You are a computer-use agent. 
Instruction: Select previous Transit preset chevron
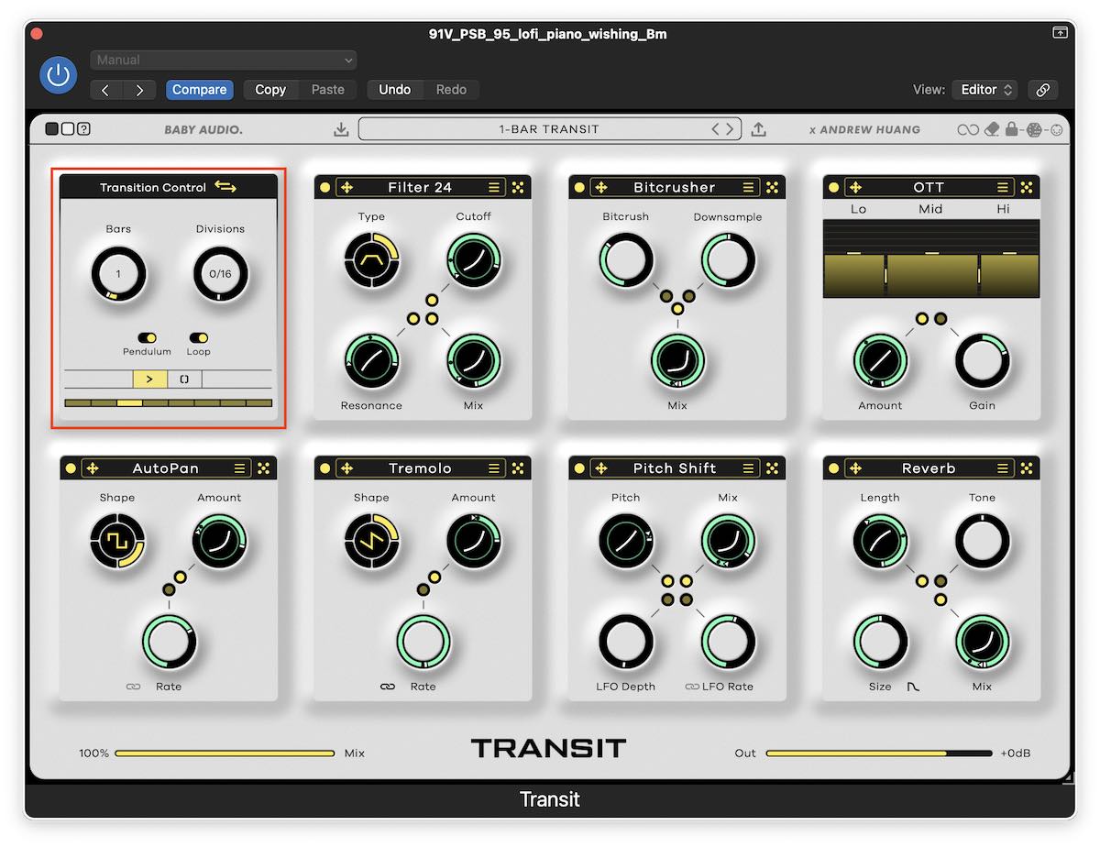pos(717,129)
